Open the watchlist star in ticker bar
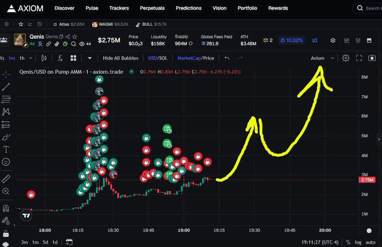Viewport: 382px width, 247px height. [x=21, y=24]
